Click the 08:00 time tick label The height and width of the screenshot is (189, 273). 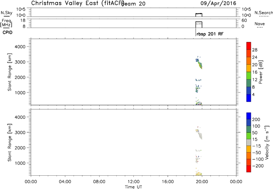tap(99, 182)
